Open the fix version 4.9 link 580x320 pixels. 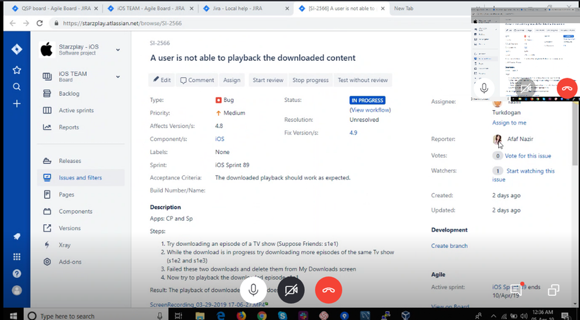pyautogui.click(x=353, y=133)
